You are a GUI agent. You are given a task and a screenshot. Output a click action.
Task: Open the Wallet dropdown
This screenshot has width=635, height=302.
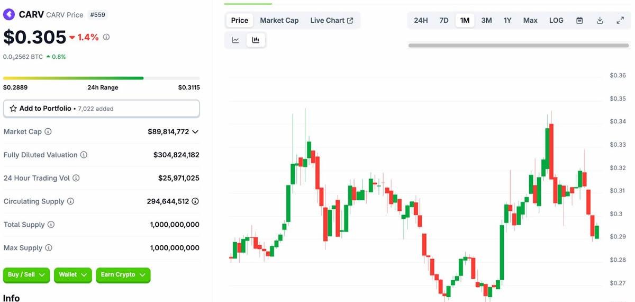coord(72,275)
